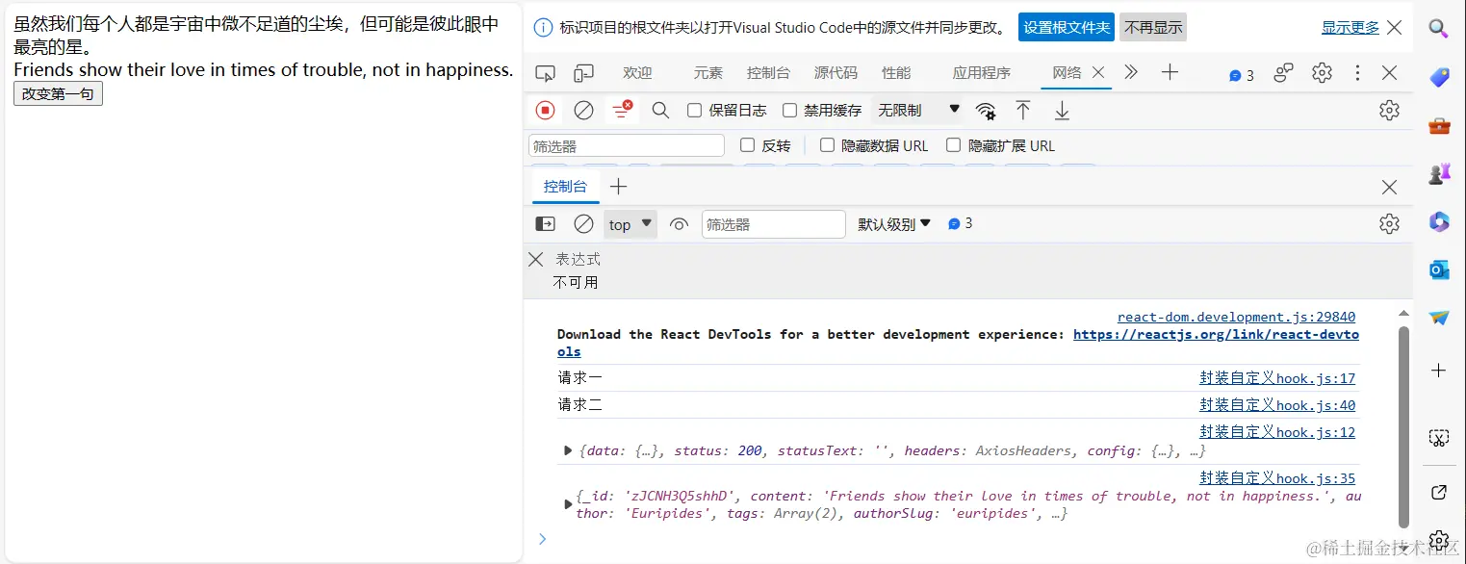Click the 设置根文件夹 button
This screenshot has width=1466, height=564.
click(x=1067, y=28)
